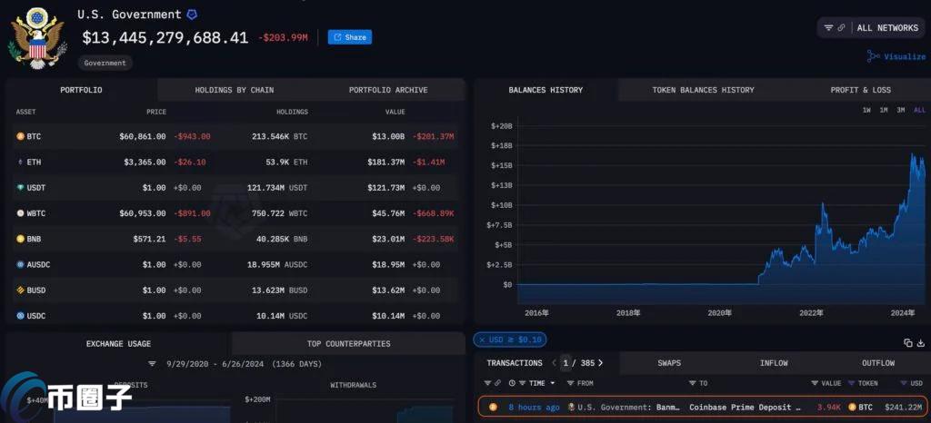Click the balances history chart peak near 2024
Screen dimensions: 931x423
[x=913, y=154]
